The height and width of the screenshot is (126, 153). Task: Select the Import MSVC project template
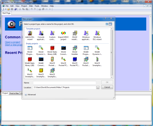coord(63,36)
